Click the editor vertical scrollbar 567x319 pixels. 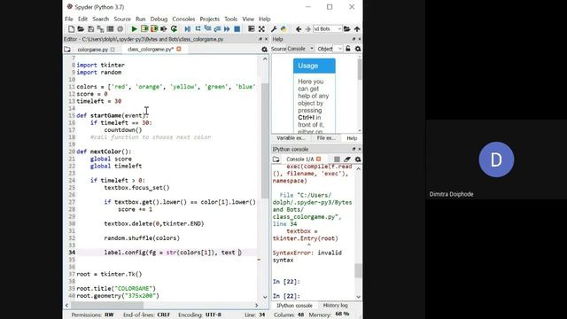click(265, 141)
